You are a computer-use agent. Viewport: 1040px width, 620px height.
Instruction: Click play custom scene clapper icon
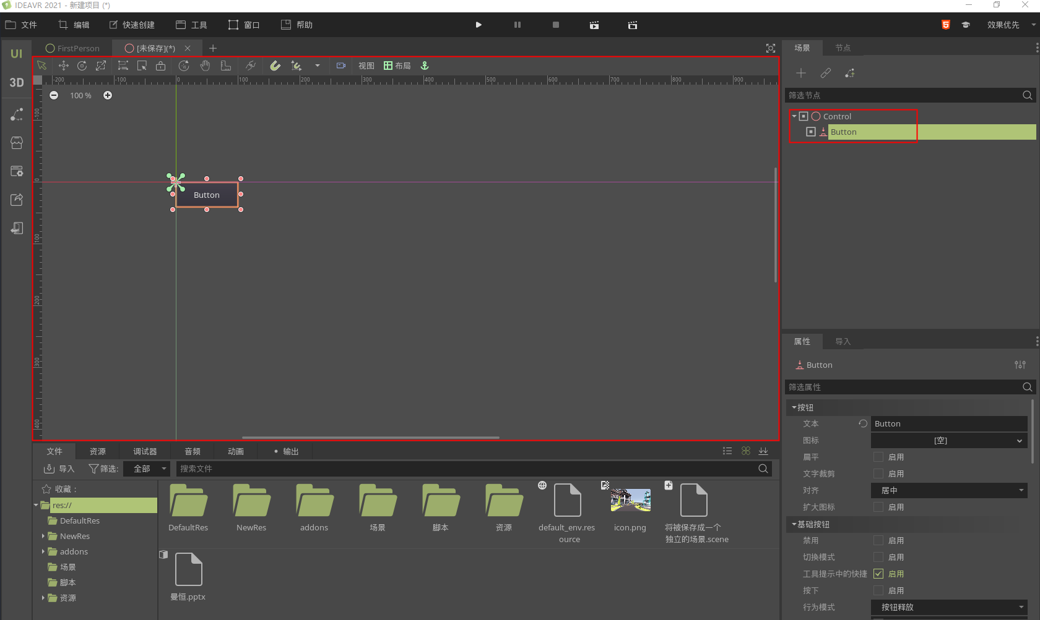click(x=633, y=25)
